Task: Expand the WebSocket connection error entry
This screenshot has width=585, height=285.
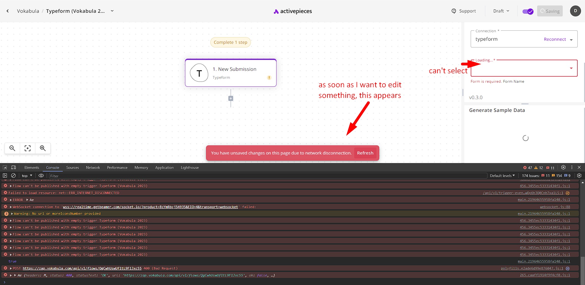Action: pyautogui.click(x=11, y=207)
